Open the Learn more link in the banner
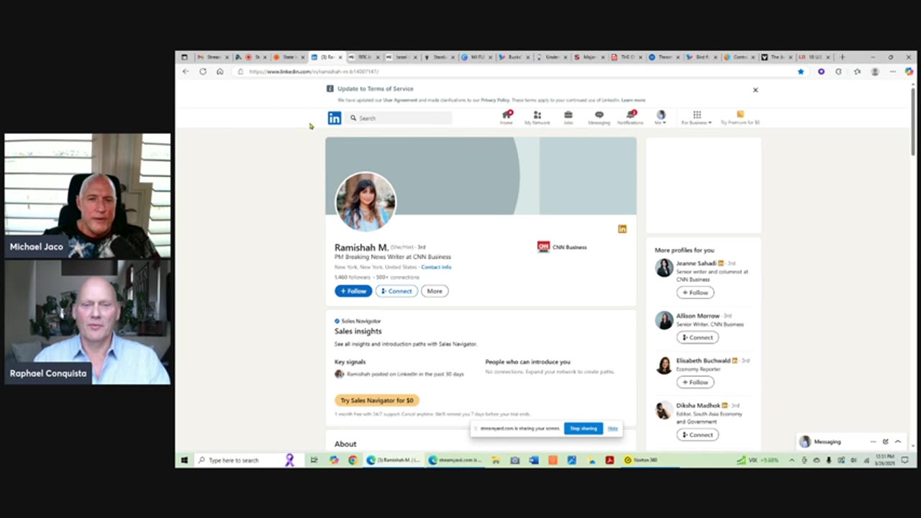The width and height of the screenshot is (921, 518). coord(633,100)
